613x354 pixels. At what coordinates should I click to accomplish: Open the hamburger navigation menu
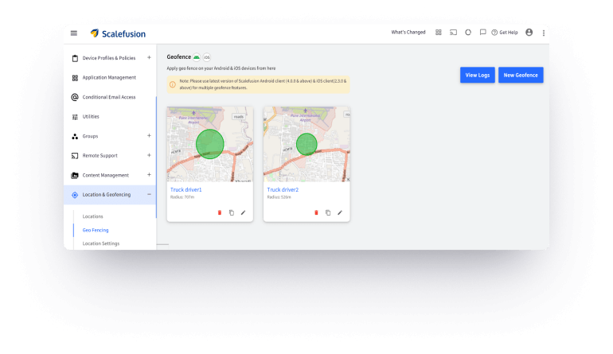click(74, 33)
